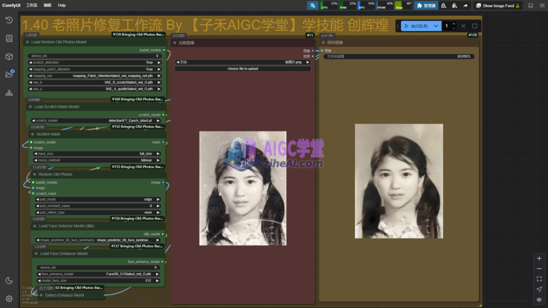548x308 pixels.
Task: Open the 工作流 menu
Action: coord(32,5)
